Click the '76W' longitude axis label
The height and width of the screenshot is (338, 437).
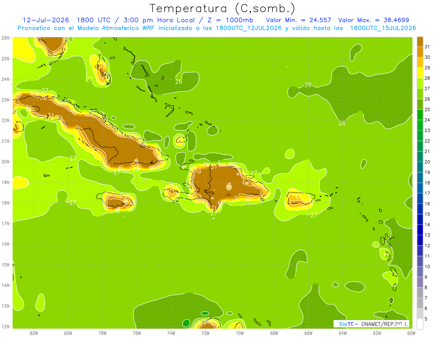point(137,333)
